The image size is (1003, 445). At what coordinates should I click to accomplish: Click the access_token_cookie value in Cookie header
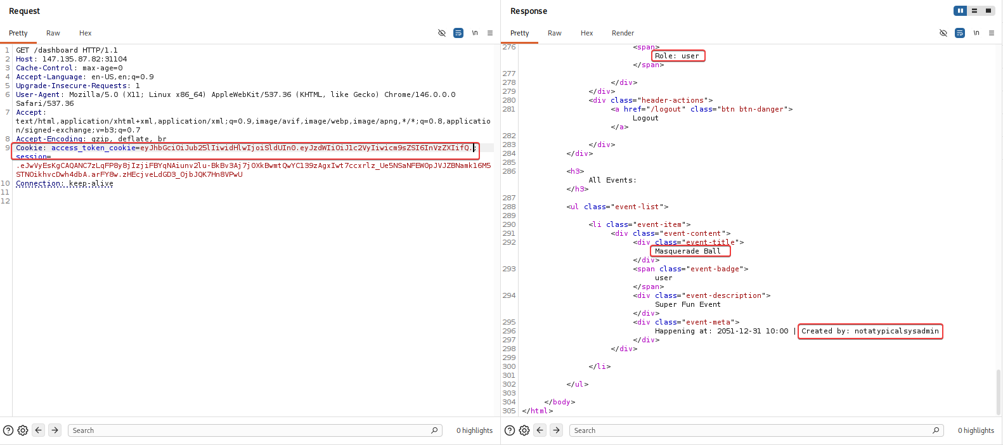coord(307,148)
